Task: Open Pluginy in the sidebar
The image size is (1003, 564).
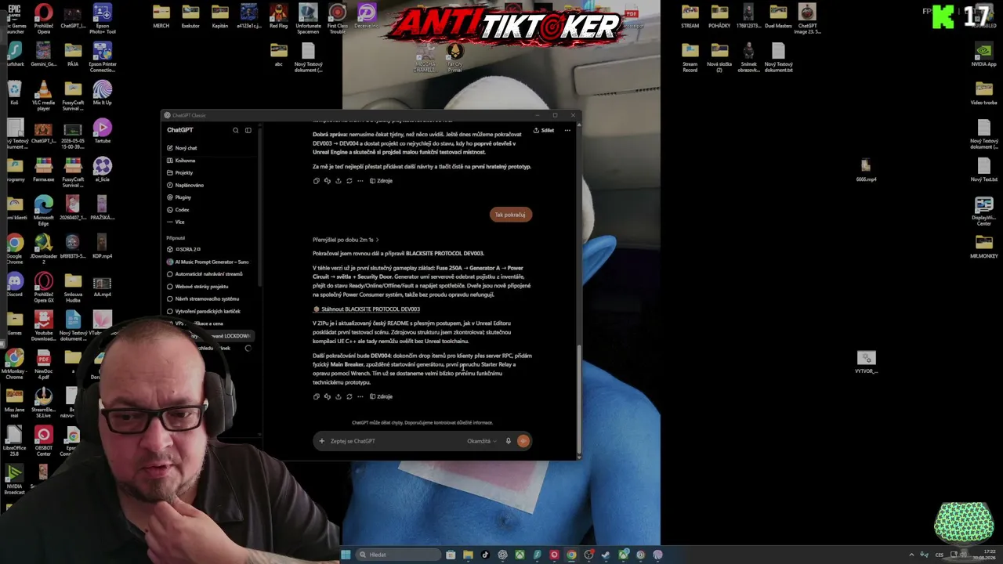Action: coord(179,197)
